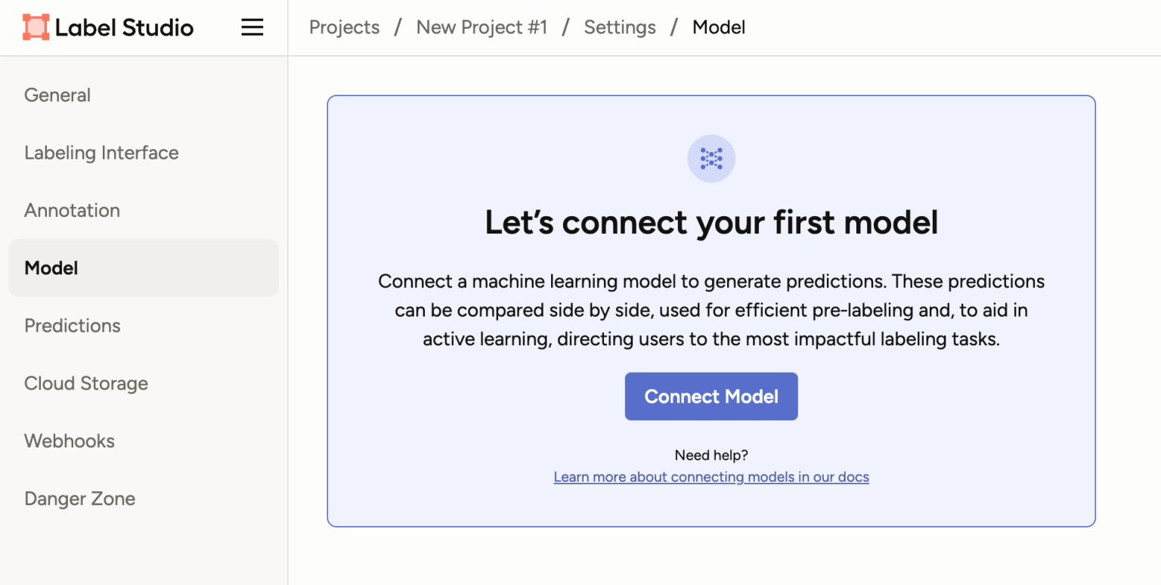The image size is (1161, 585).
Task: Open the connecting models docs link
Action: point(711,477)
